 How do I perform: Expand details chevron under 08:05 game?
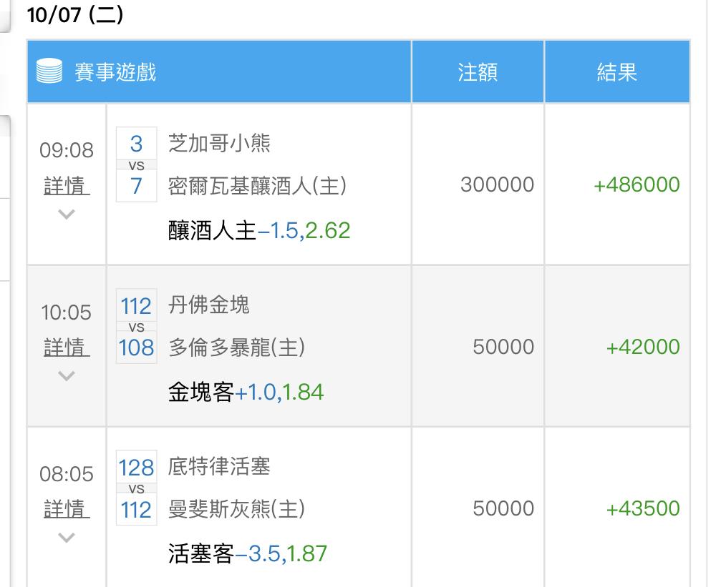(67, 537)
